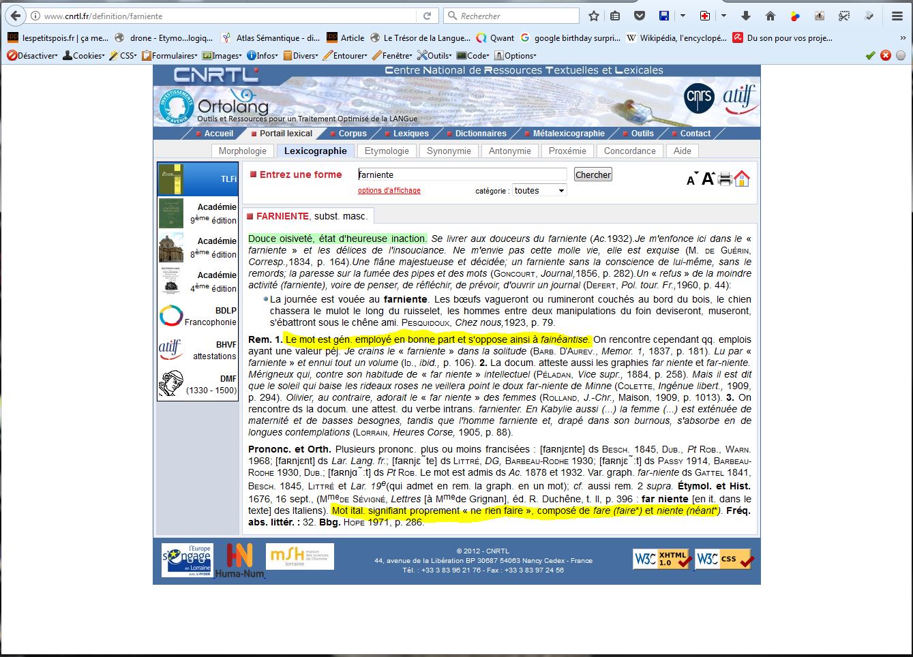This screenshot has width=913, height=657.
Task: Click the green checkmark validation icon
Action: (x=870, y=55)
